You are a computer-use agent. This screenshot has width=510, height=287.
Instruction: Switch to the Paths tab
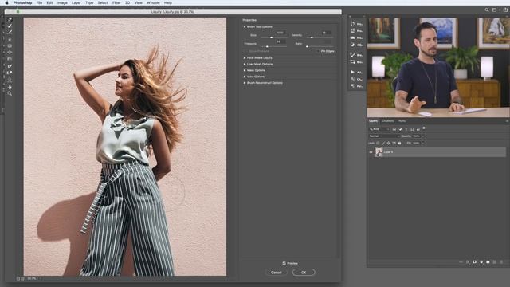[402, 121]
